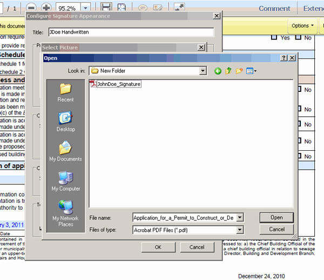Open the zoom percentage dropdown
324x280 pixels.
click(85, 8)
